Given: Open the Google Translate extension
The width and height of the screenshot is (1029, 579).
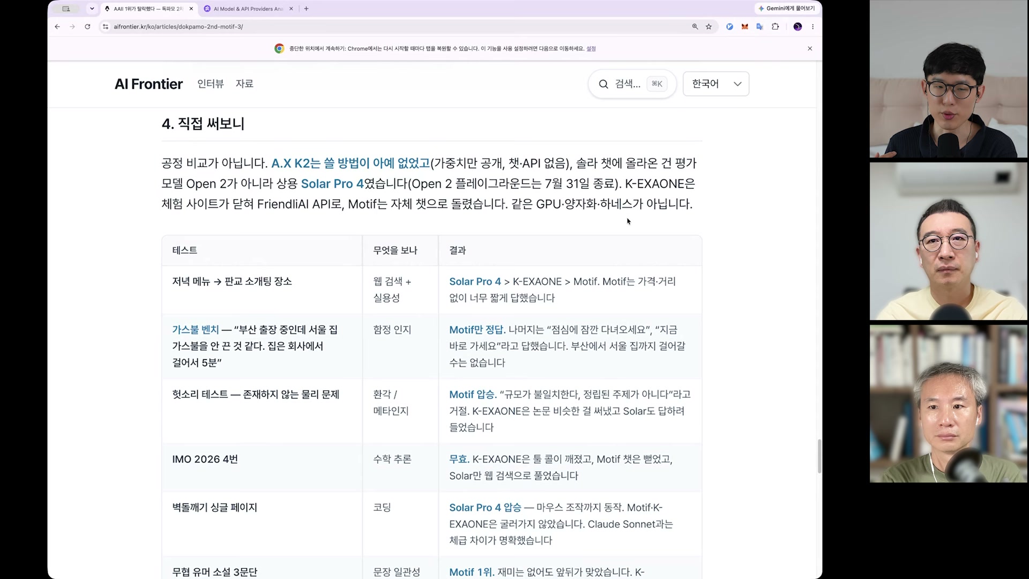Looking at the screenshot, I should [759, 26].
